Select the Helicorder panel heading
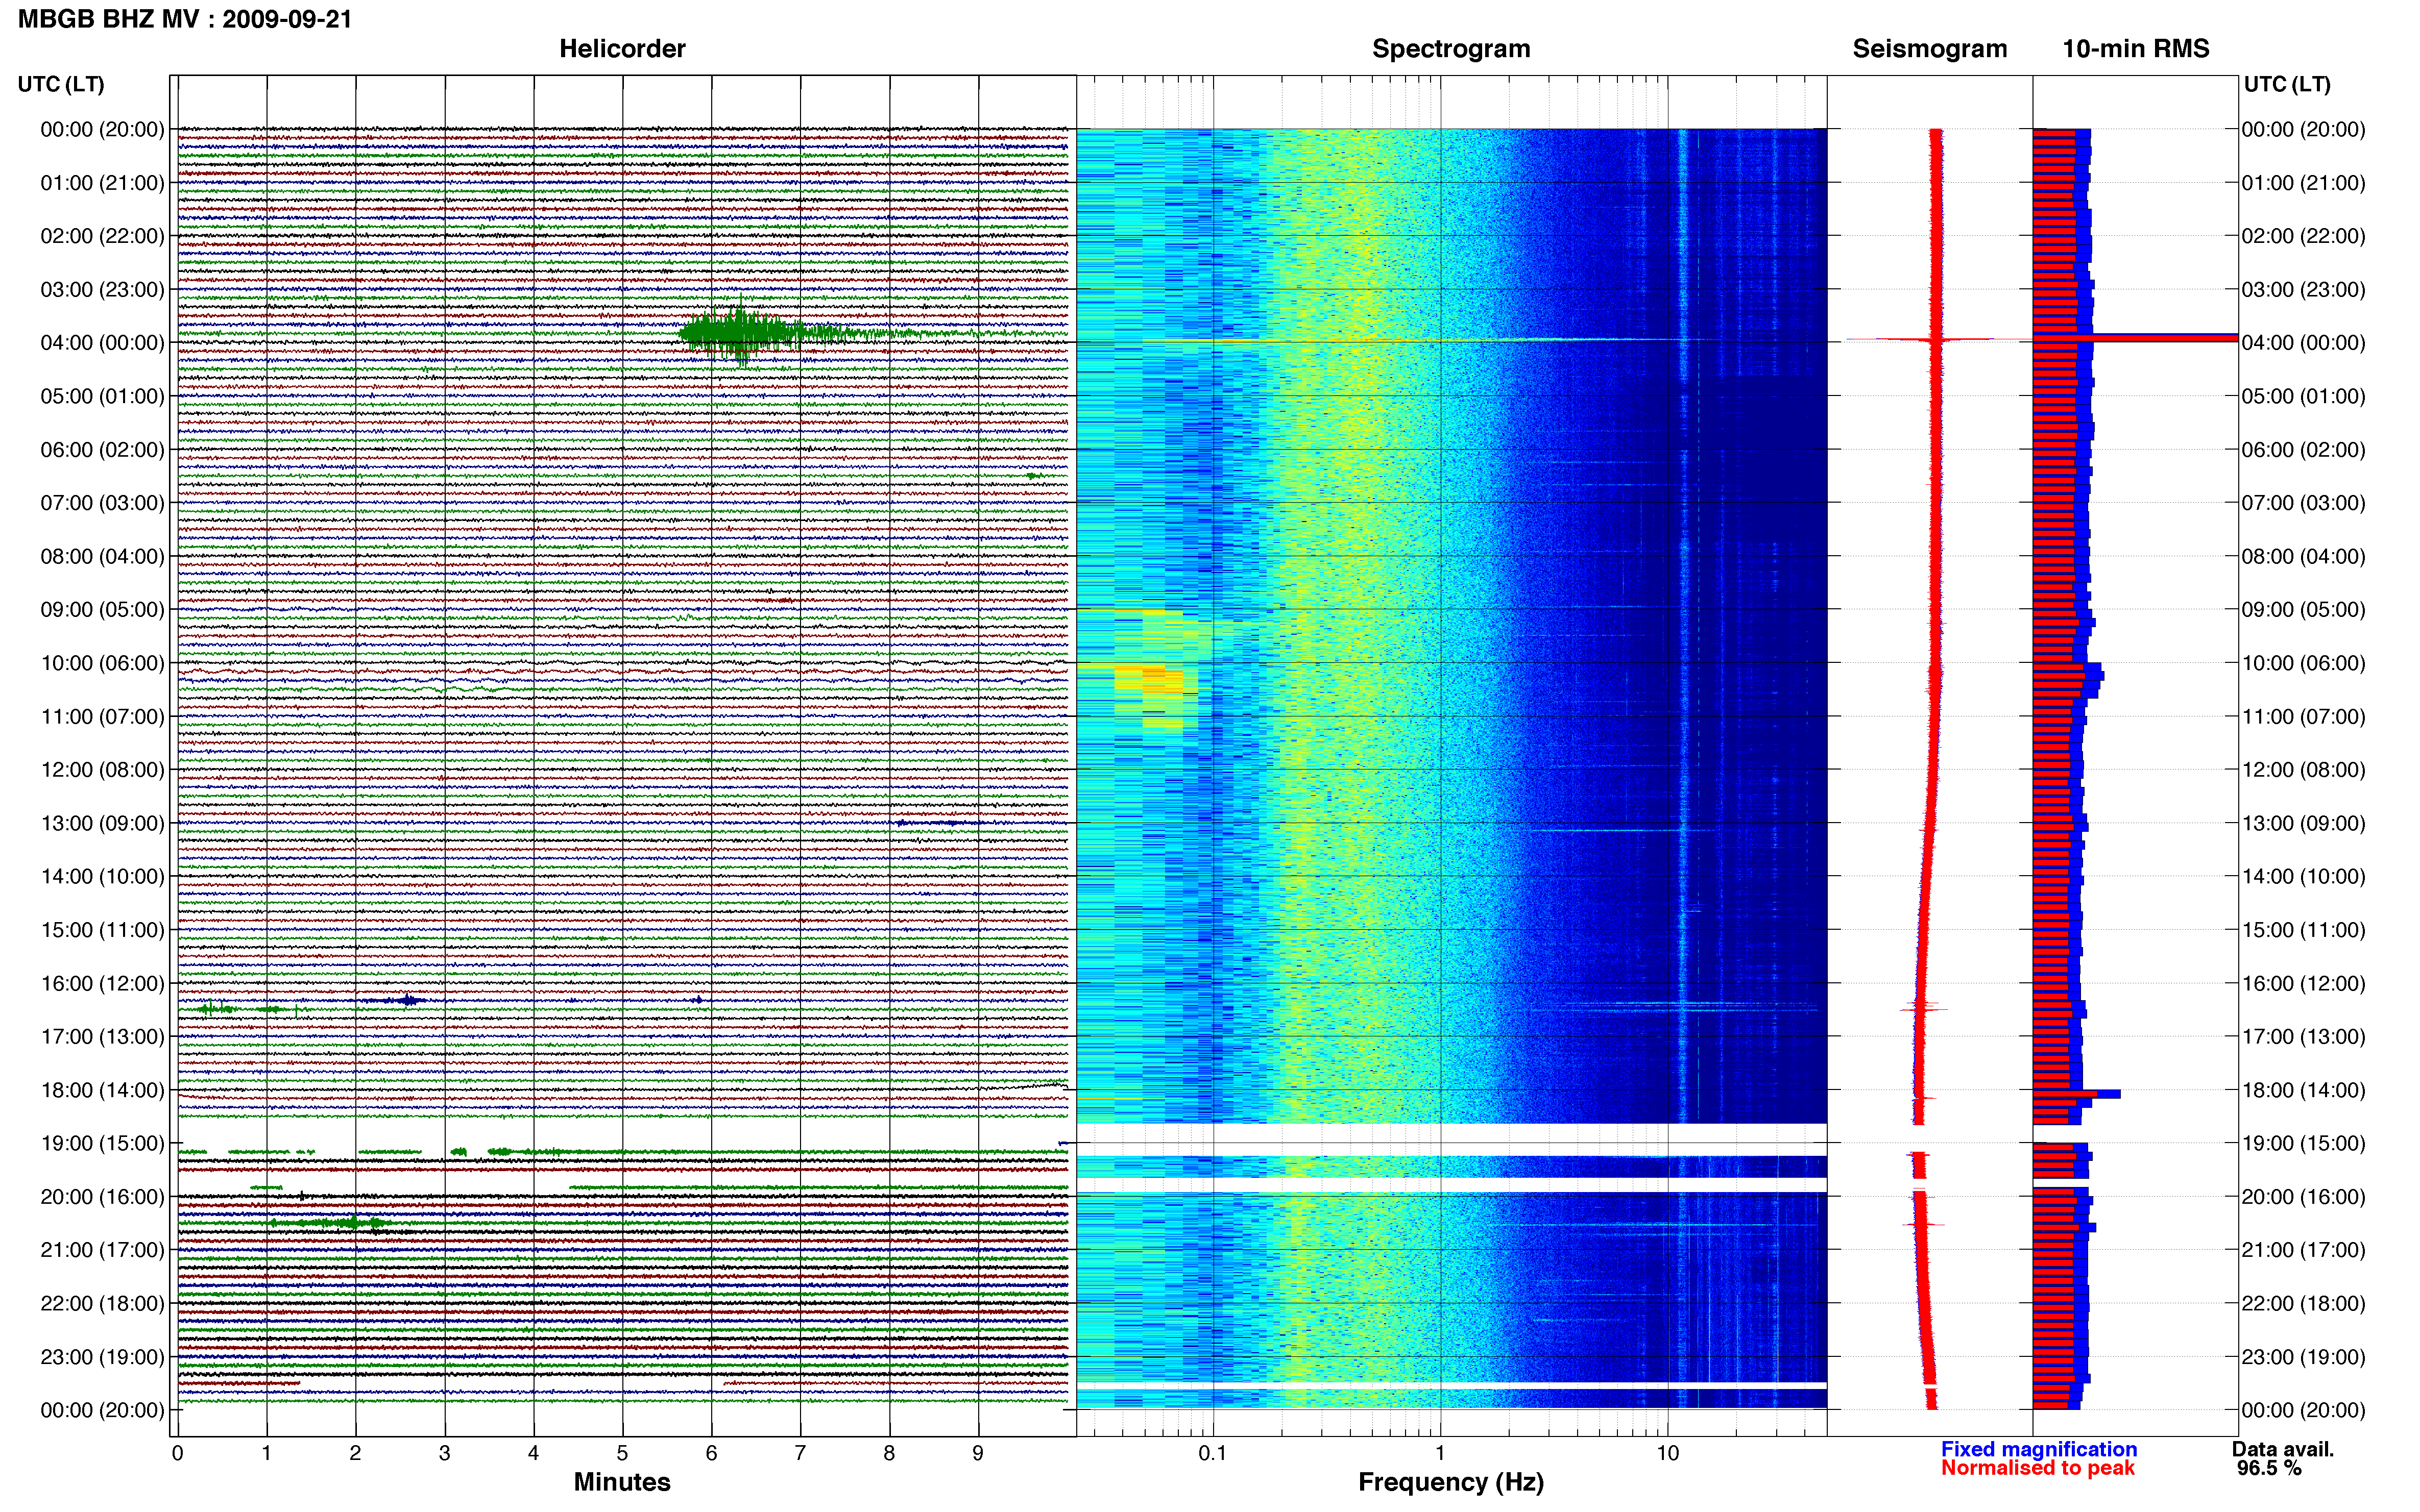2420x1512 pixels. tap(622, 49)
